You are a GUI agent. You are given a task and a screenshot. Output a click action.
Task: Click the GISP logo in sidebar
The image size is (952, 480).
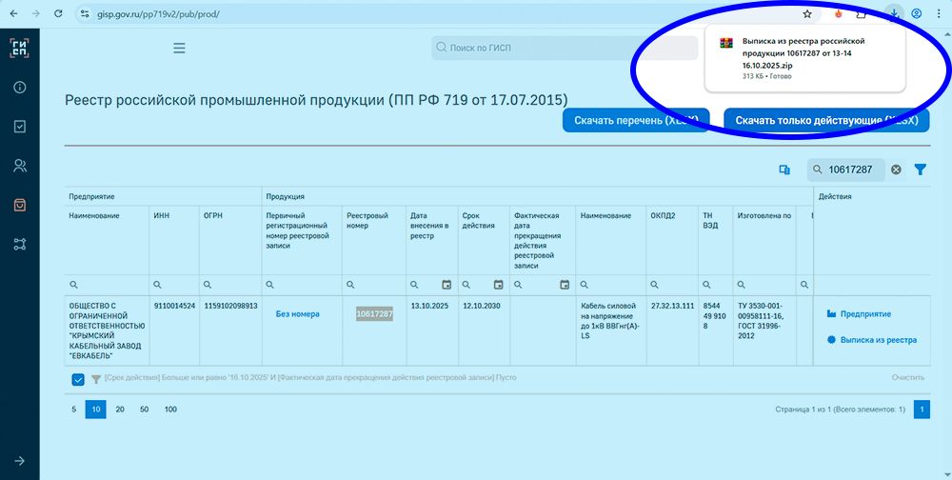pyautogui.click(x=19, y=49)
